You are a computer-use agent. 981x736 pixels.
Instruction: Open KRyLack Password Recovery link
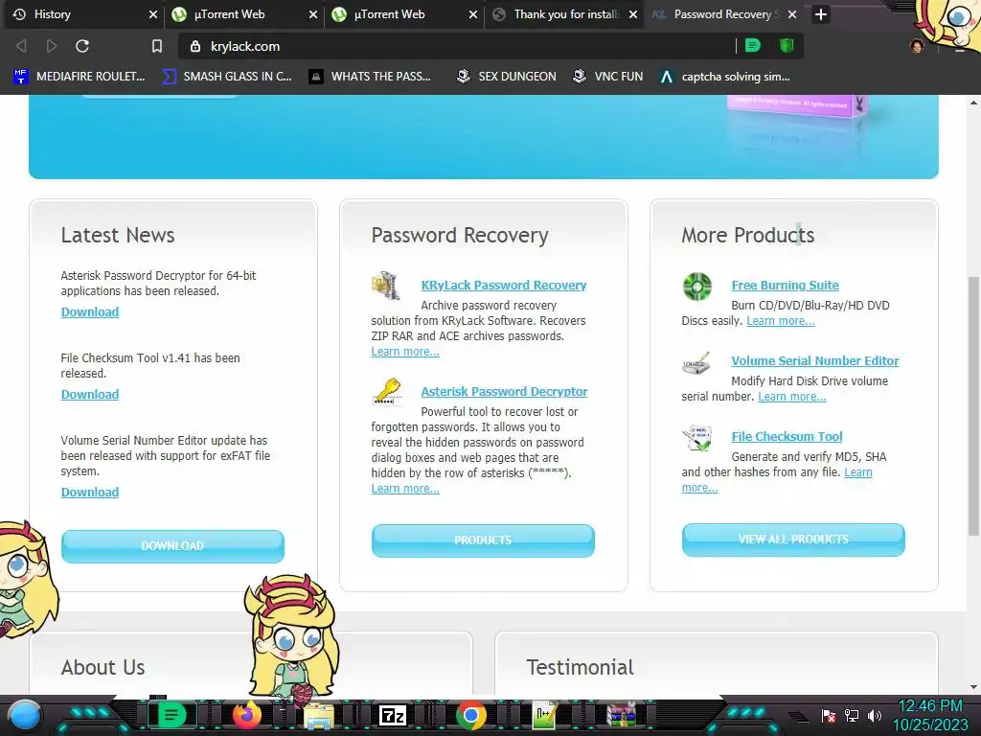click(504, 285)
